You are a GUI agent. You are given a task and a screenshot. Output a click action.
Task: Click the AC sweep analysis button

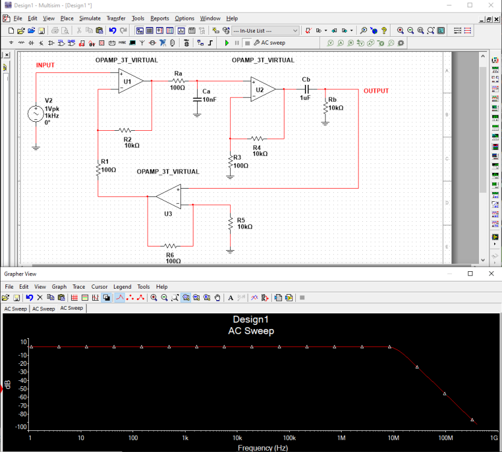tap(269, 43)
